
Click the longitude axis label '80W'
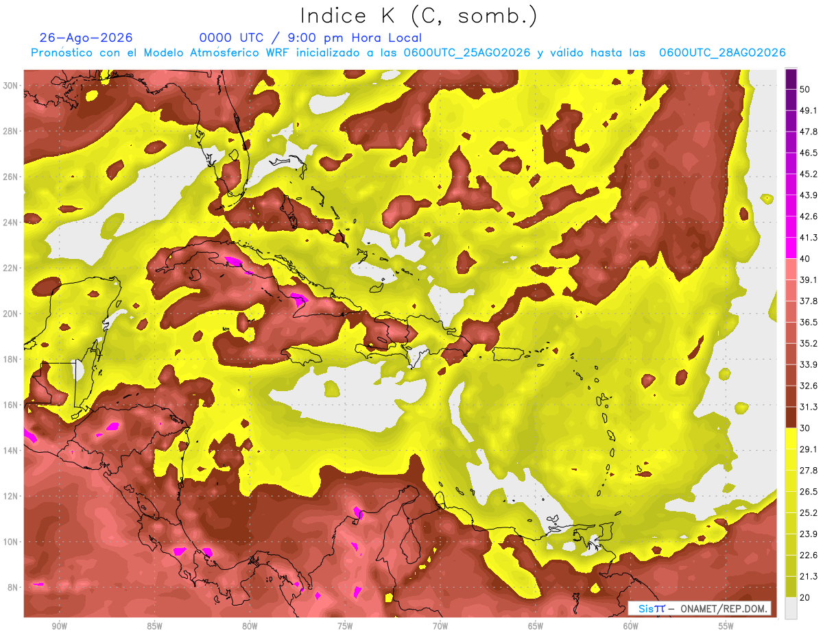(250, 626)
